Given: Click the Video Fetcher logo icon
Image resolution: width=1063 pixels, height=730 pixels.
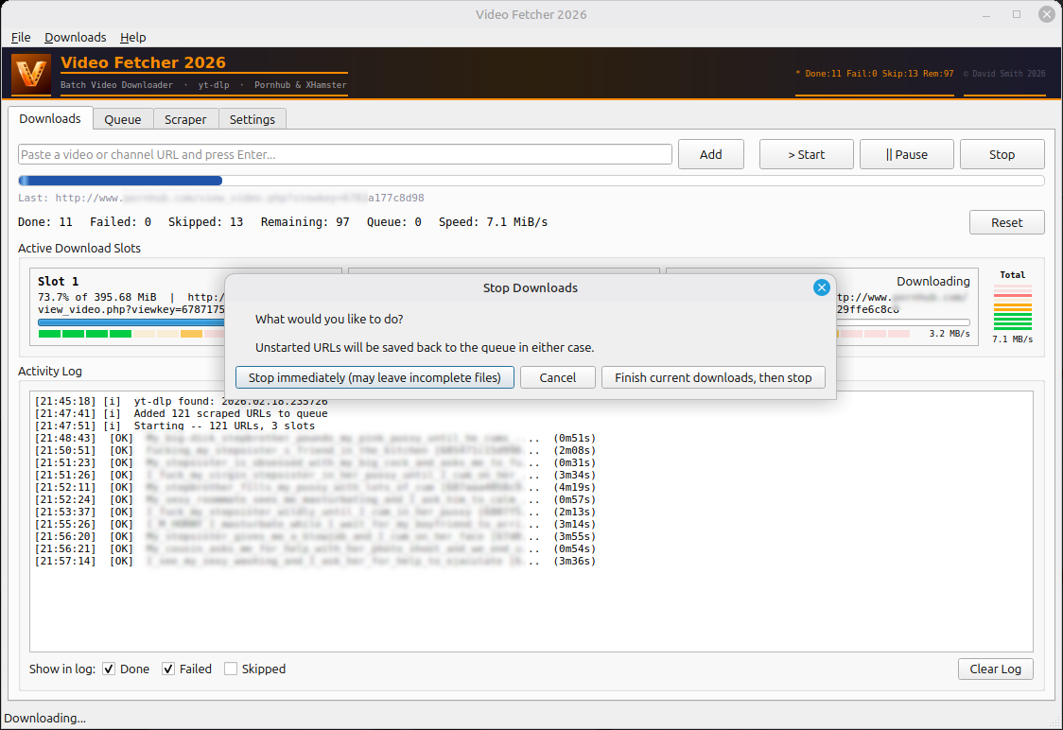Looking at the screenshot, I should pyautogui.click(x=31, y=73).
